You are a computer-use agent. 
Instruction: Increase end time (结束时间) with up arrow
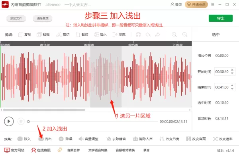[232, 85]
